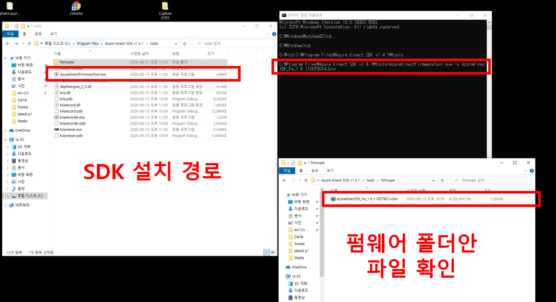Screen dimensions: 556x302
Task: Focus the 'tools 검색' search box
Action: pos(234,43)
